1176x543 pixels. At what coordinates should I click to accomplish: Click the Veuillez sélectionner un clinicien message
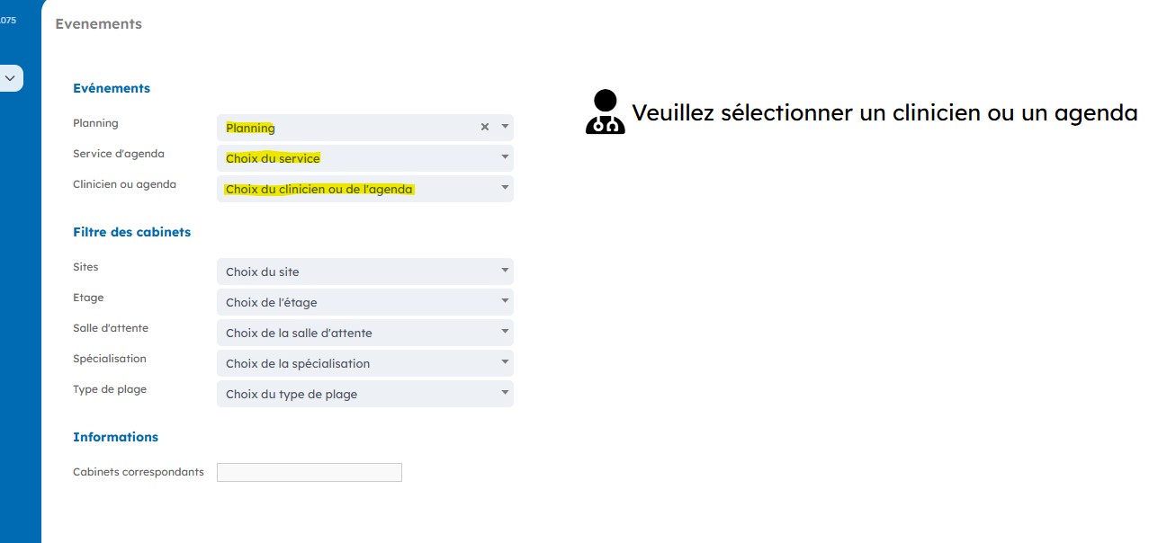[x=884, y=113]
